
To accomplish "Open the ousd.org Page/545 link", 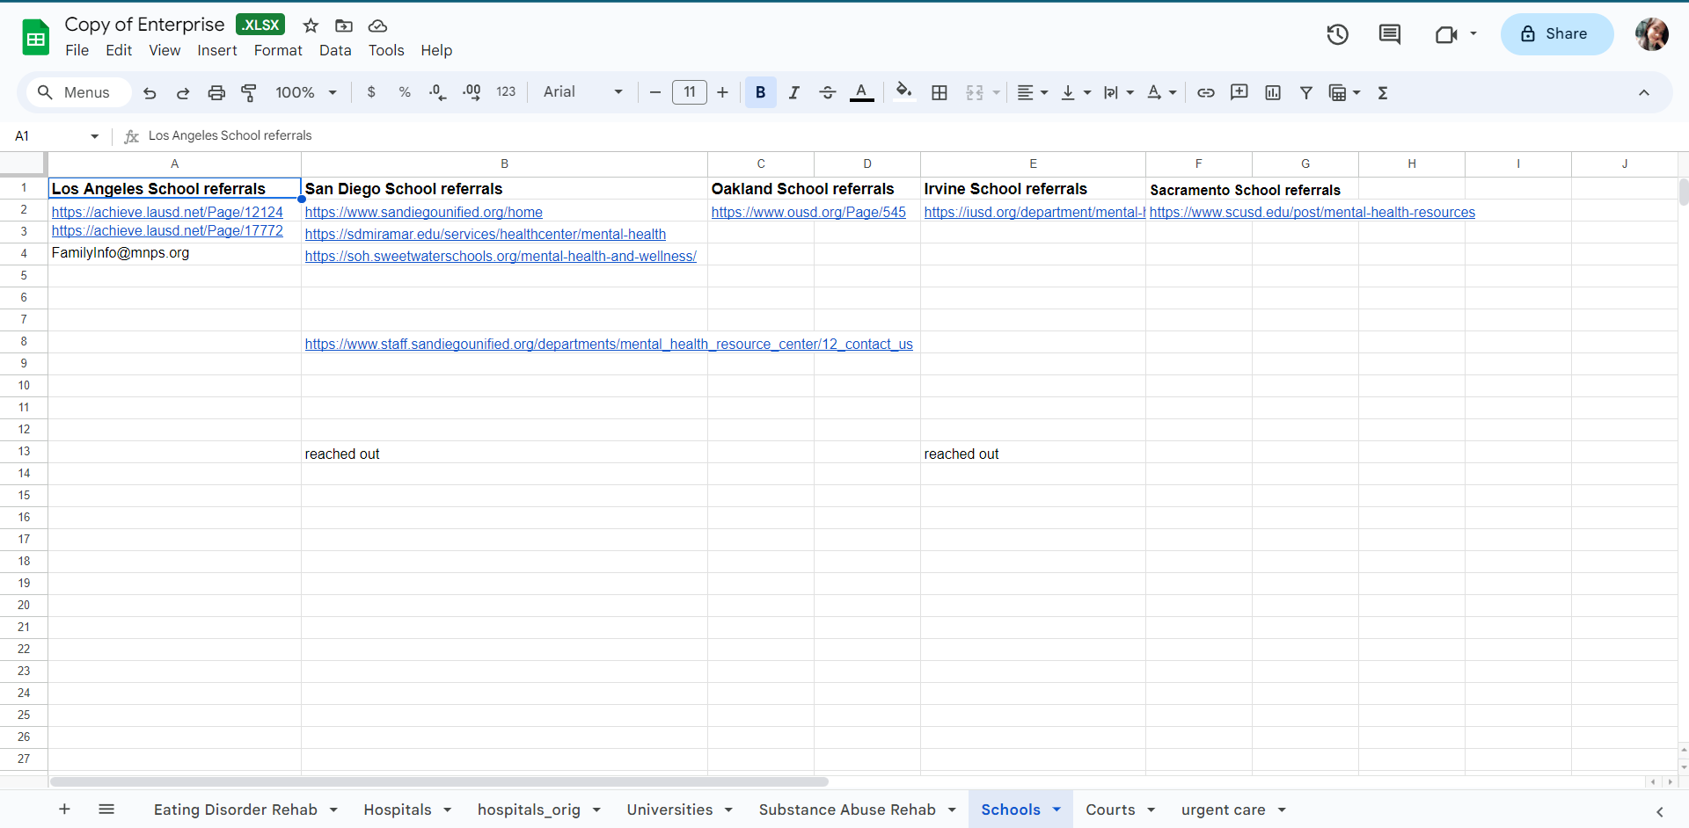I will (808, 212).
